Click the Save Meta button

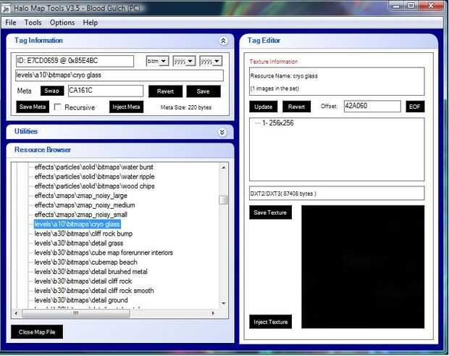pyautogui.click(x=33, y=107)
